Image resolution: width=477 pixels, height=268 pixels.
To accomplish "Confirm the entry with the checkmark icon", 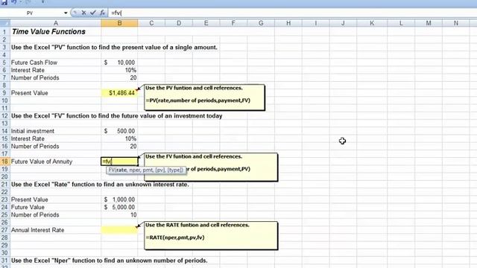I will point(92,13).
